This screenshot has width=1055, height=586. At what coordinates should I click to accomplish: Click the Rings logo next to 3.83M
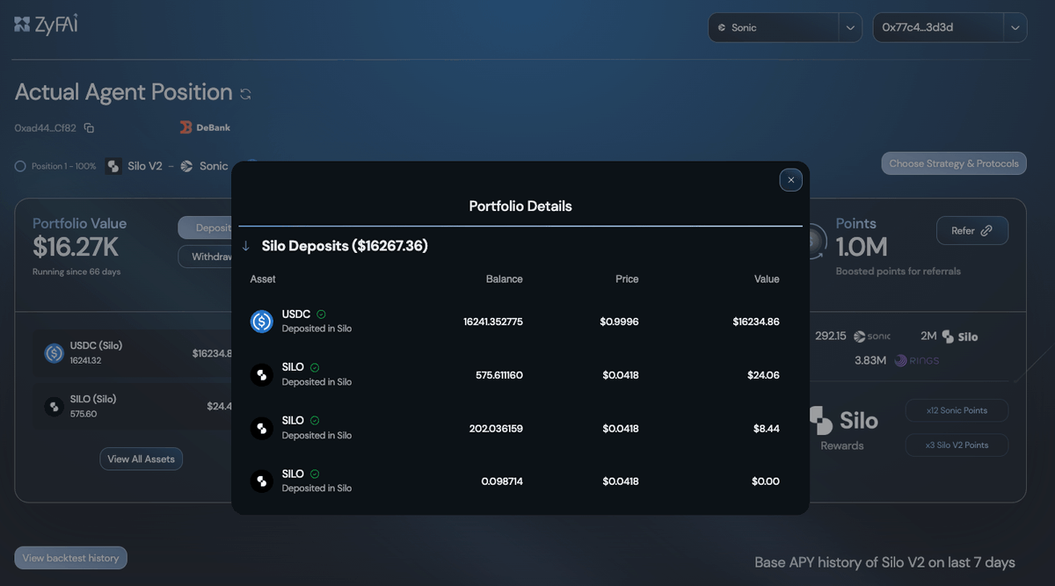coord(916,360)
